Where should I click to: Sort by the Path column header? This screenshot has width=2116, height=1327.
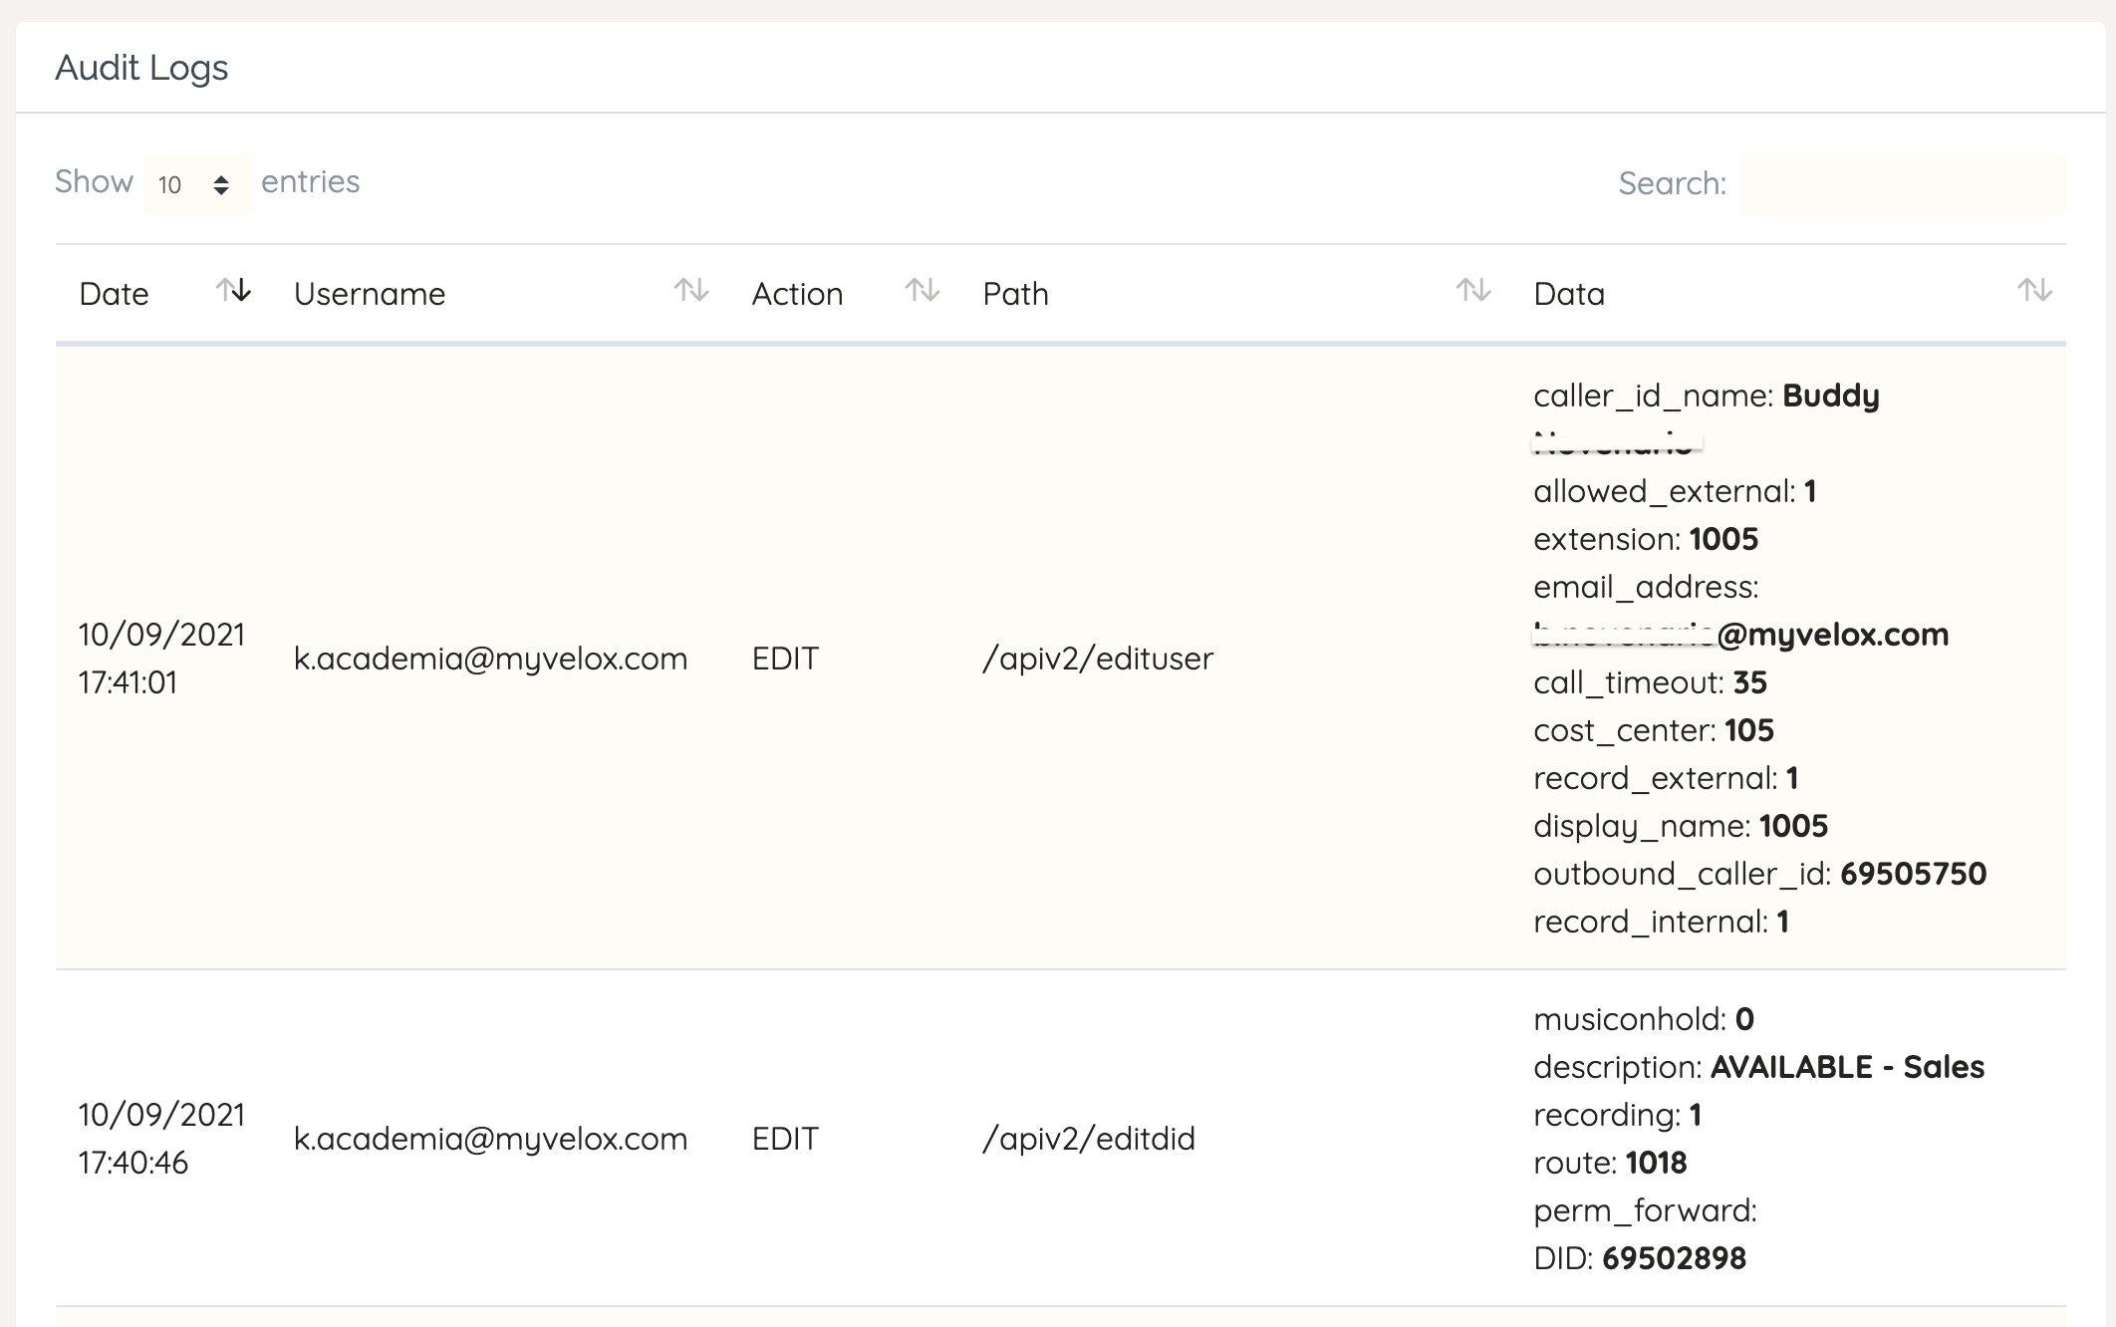point(1015,294)
